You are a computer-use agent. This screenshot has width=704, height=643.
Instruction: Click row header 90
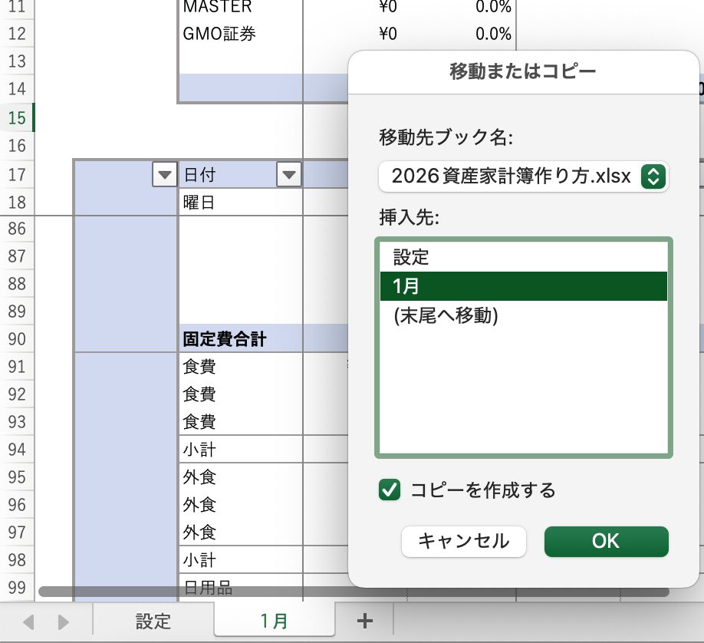click(x=17, y=338)
